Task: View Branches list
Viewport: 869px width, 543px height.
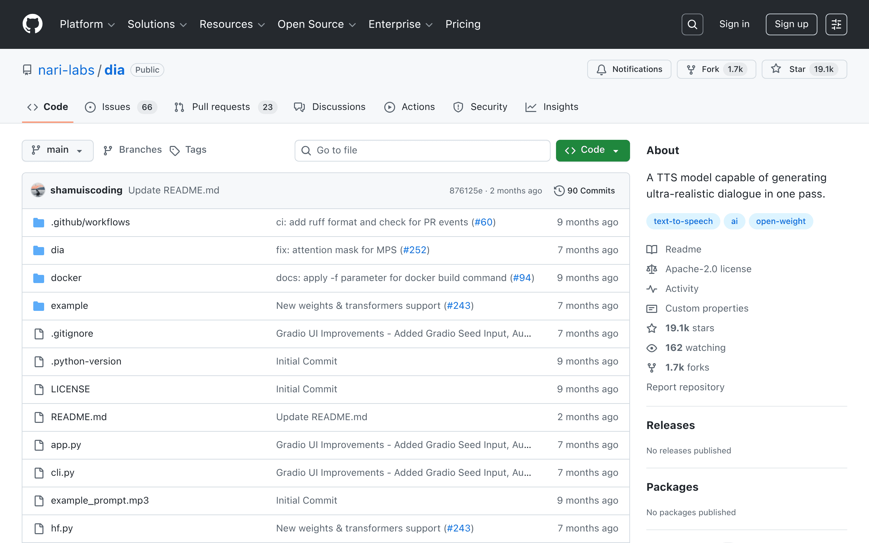Action: click(132, 150)
